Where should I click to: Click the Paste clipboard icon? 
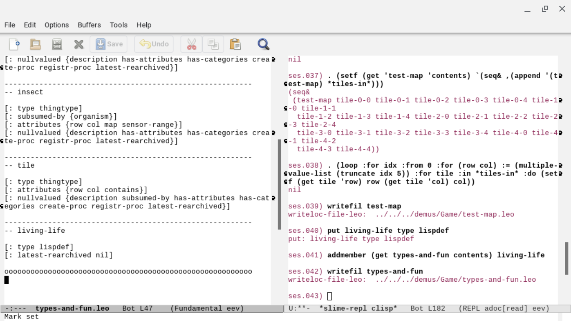pyautogui.click(x=235, y=44)
